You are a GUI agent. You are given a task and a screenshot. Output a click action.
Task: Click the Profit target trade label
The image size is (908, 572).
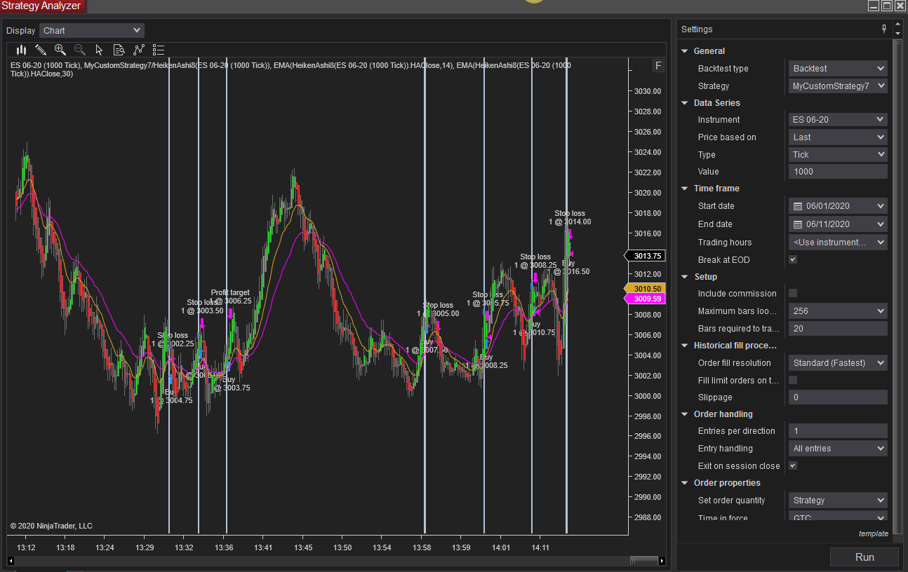pos(230,297)
